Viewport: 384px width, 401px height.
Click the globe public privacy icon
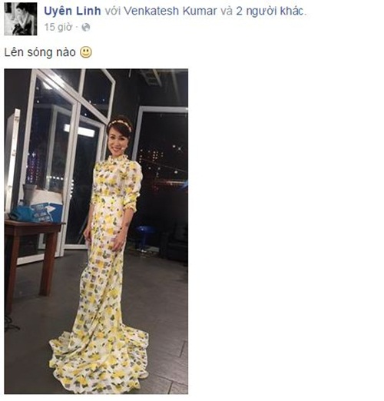click(x=86, y=27)
